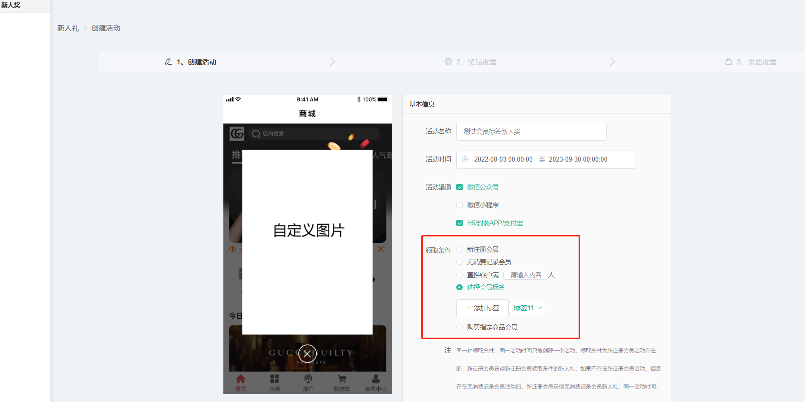Tap the 推广 promotion icon in preview
Screen dimensions: 805x402
click(x=308, y=380)
